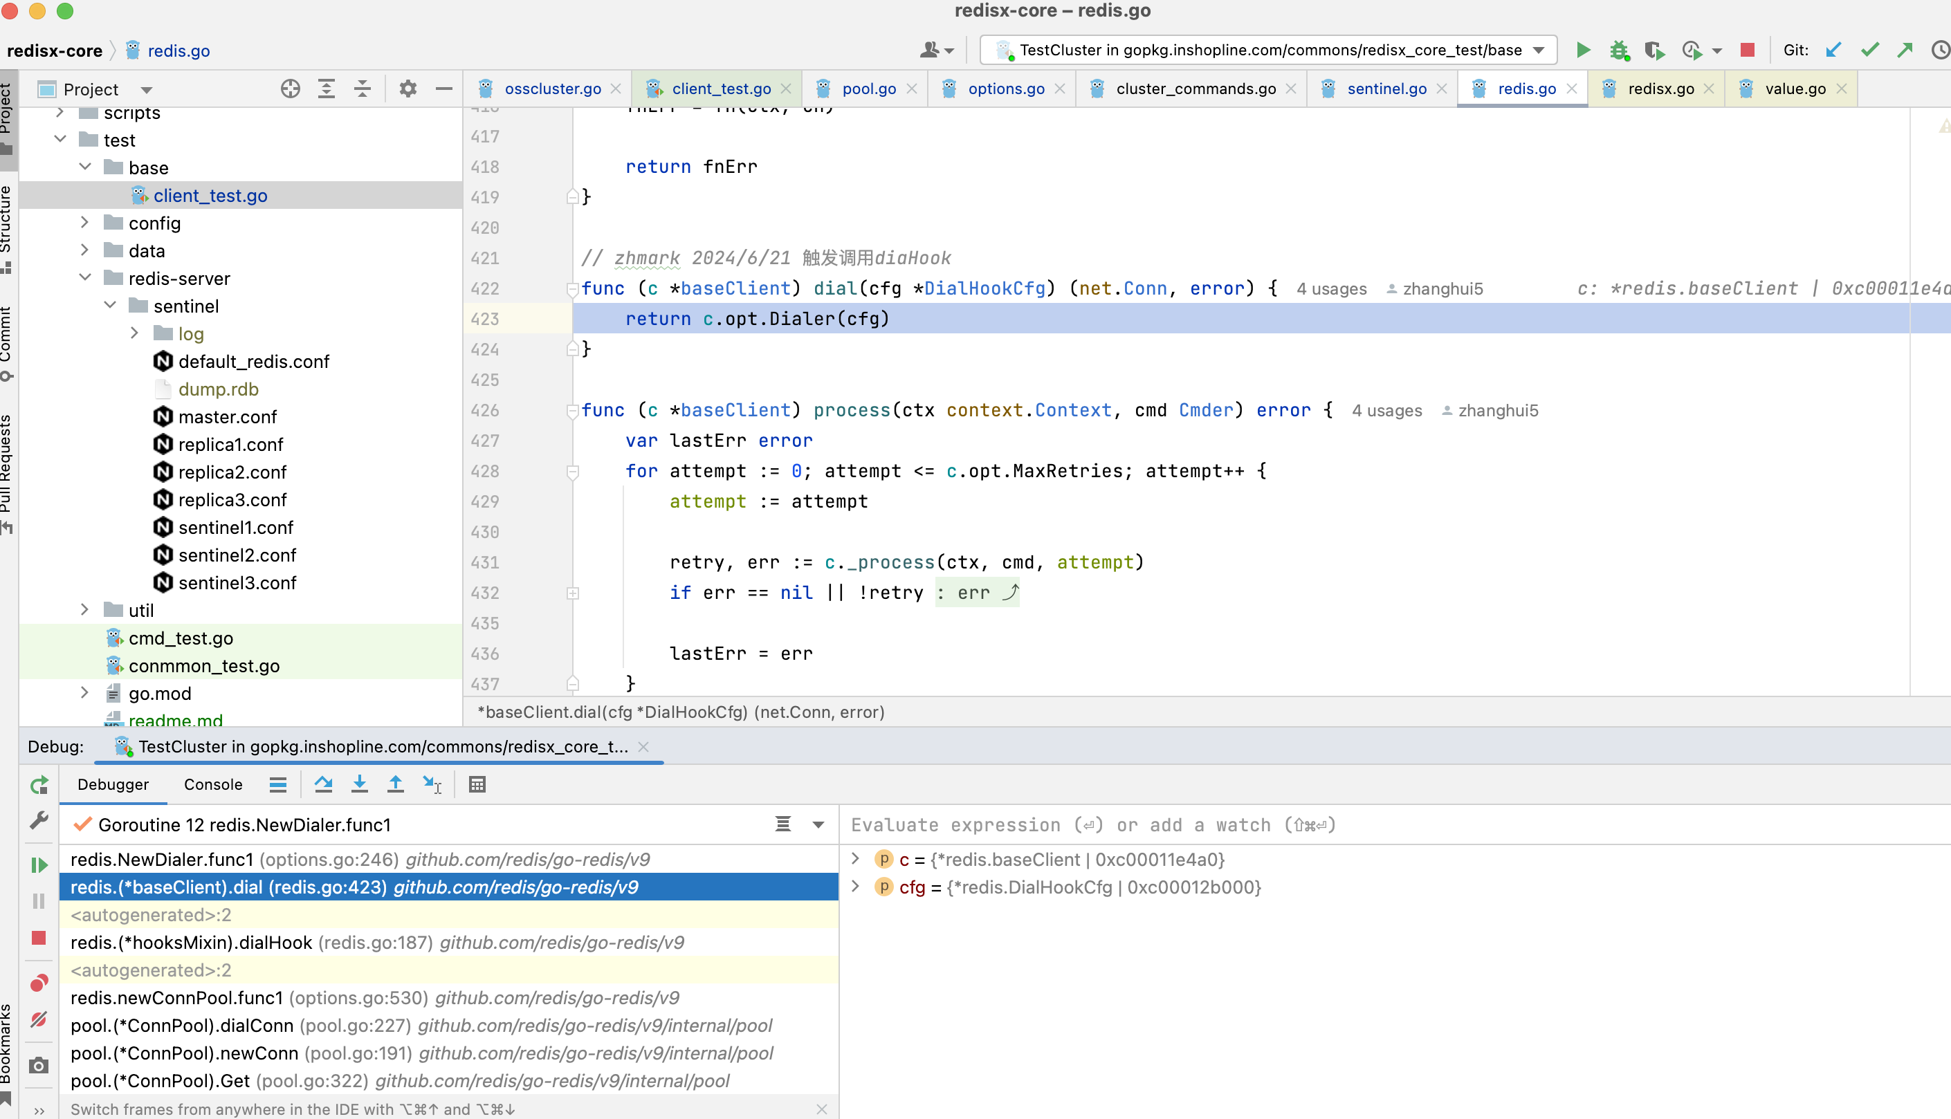Viewport: 1951px width, 1119px height.
Task: Expand the util folder
Action: coord(85,609)
